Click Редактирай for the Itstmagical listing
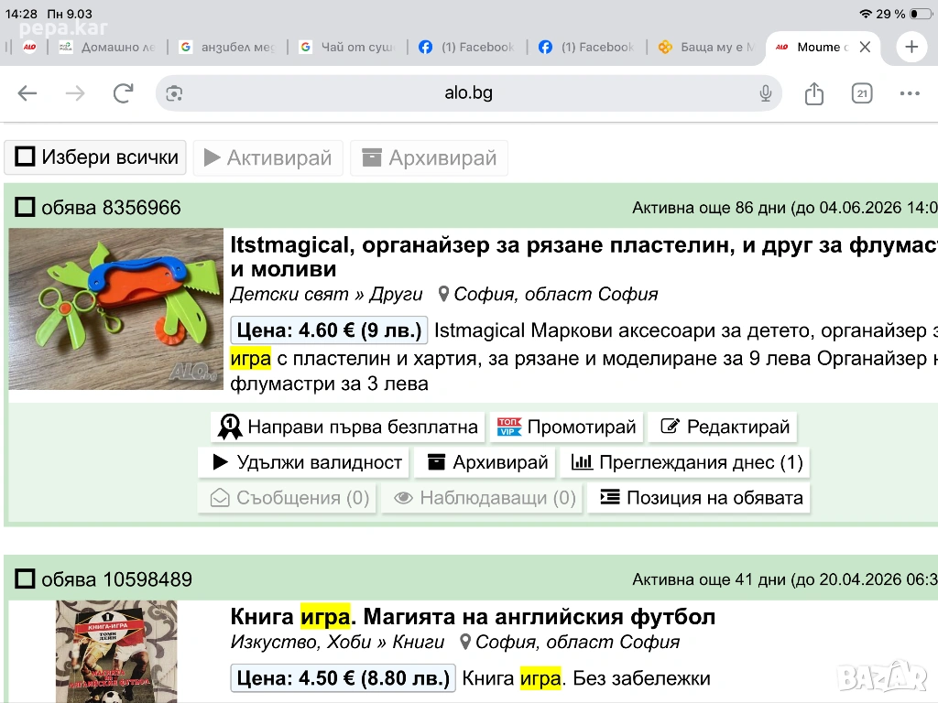 point(725,427)
